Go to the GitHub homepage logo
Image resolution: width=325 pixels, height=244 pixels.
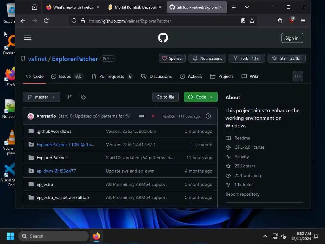(x=163, y=38)
